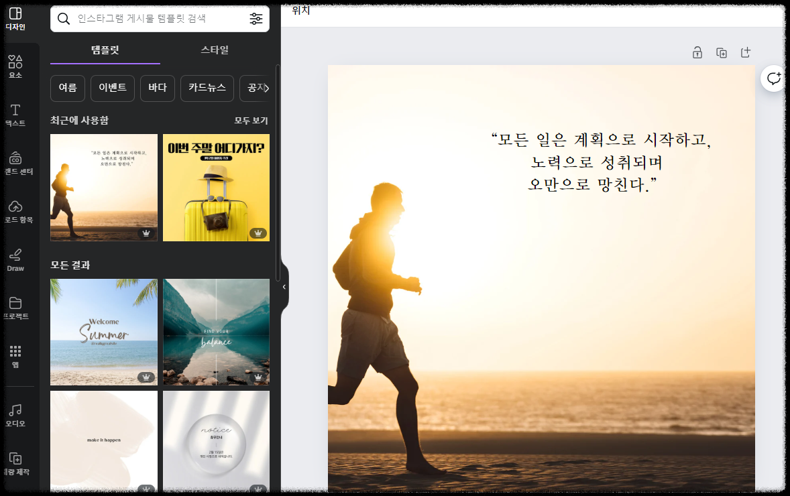Open 모두 보기 next to 최근에 사용함
Image resolution: width=790 pixels, height=496 pixels.
[252, 120]
